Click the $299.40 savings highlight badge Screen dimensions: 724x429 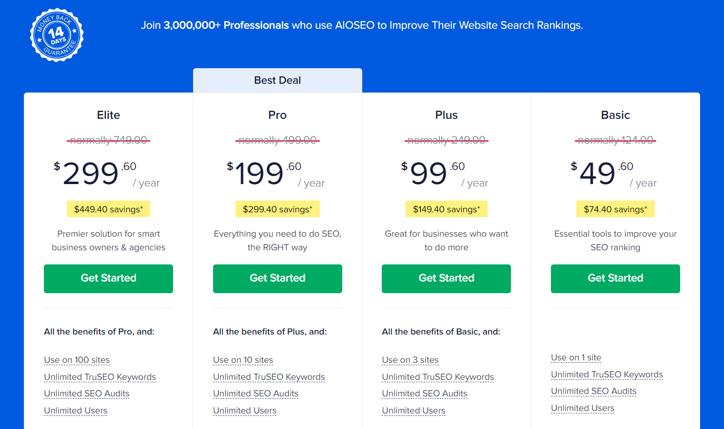(x=277, y=209)
